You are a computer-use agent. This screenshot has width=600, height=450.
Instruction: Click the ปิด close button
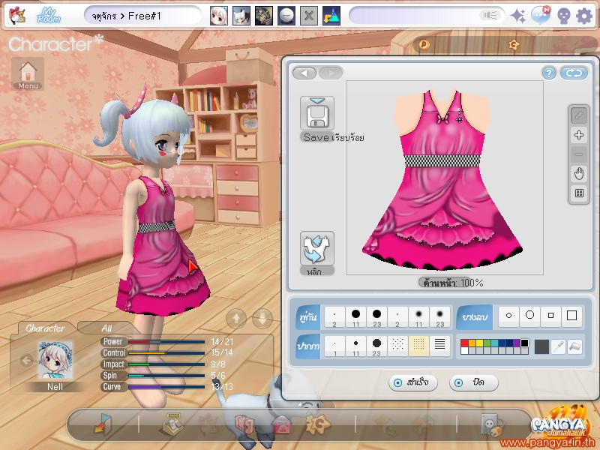[x=474, y=382]
